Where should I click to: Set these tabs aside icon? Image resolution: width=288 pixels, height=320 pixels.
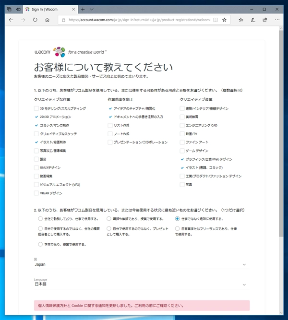tap(18, 9)
